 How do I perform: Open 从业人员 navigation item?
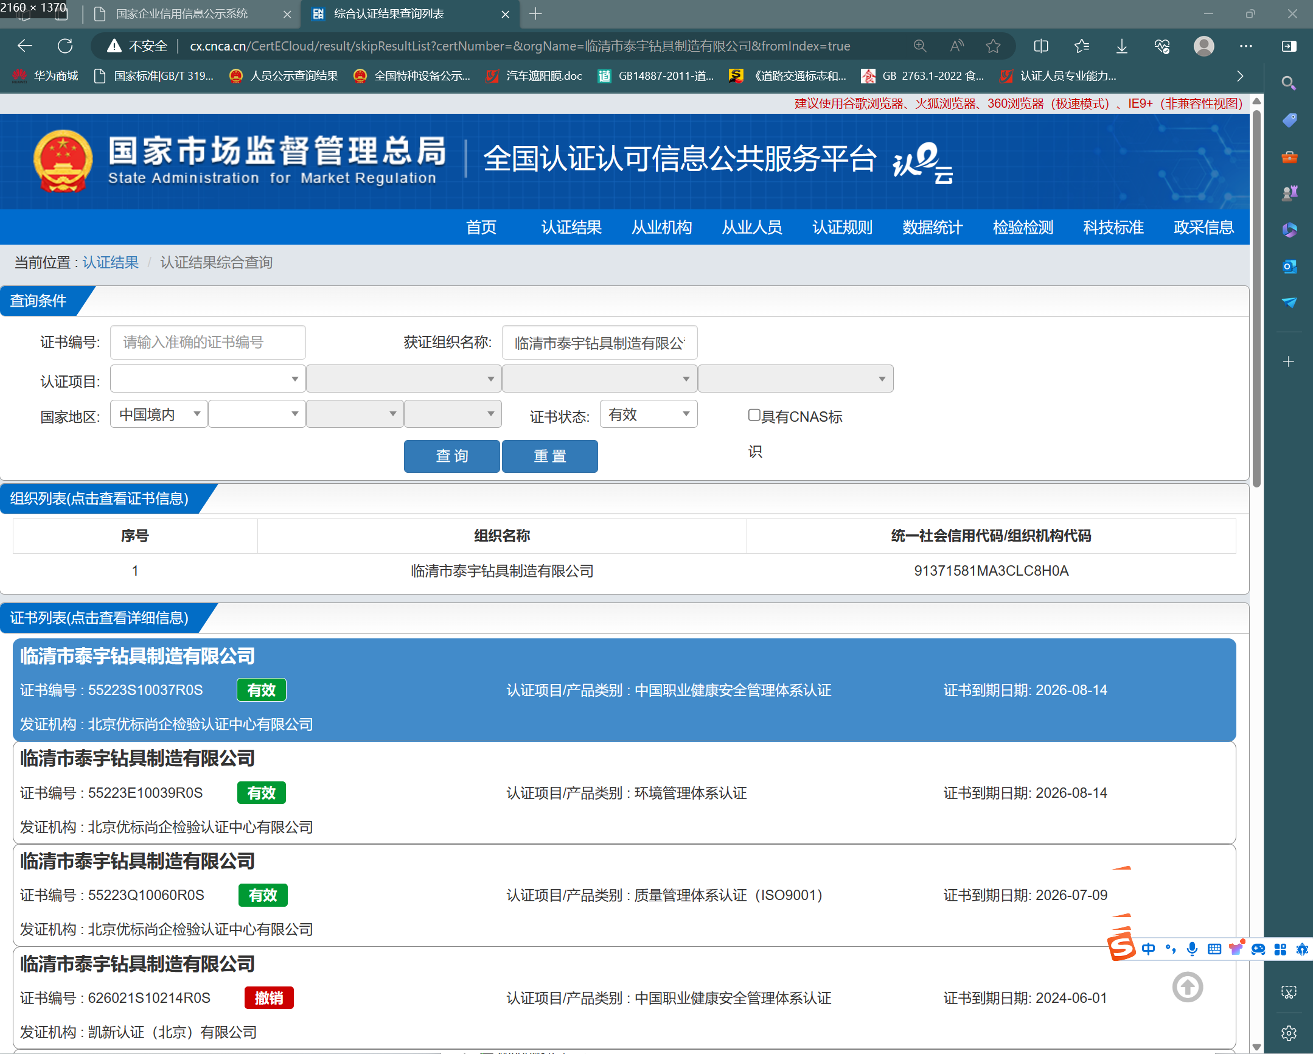(752, 227)
